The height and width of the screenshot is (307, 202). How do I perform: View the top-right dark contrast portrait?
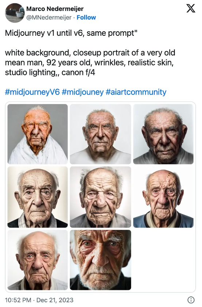(x=163, y=134)
